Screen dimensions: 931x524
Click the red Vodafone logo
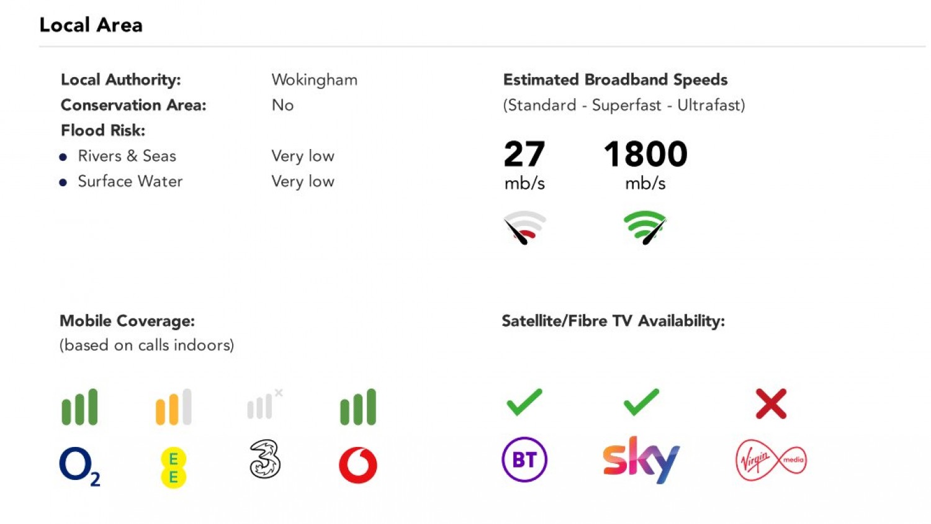point(358,465)
